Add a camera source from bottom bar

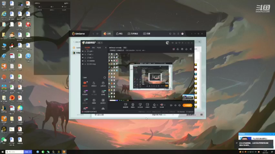133,105
